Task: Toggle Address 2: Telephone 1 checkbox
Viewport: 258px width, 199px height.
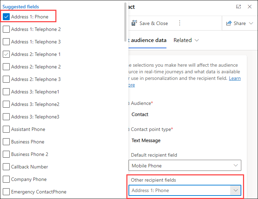Action: [x=6, y=54]
